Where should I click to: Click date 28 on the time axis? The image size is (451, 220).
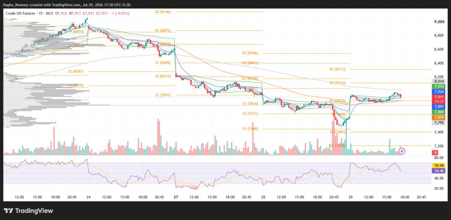(264, 197)
